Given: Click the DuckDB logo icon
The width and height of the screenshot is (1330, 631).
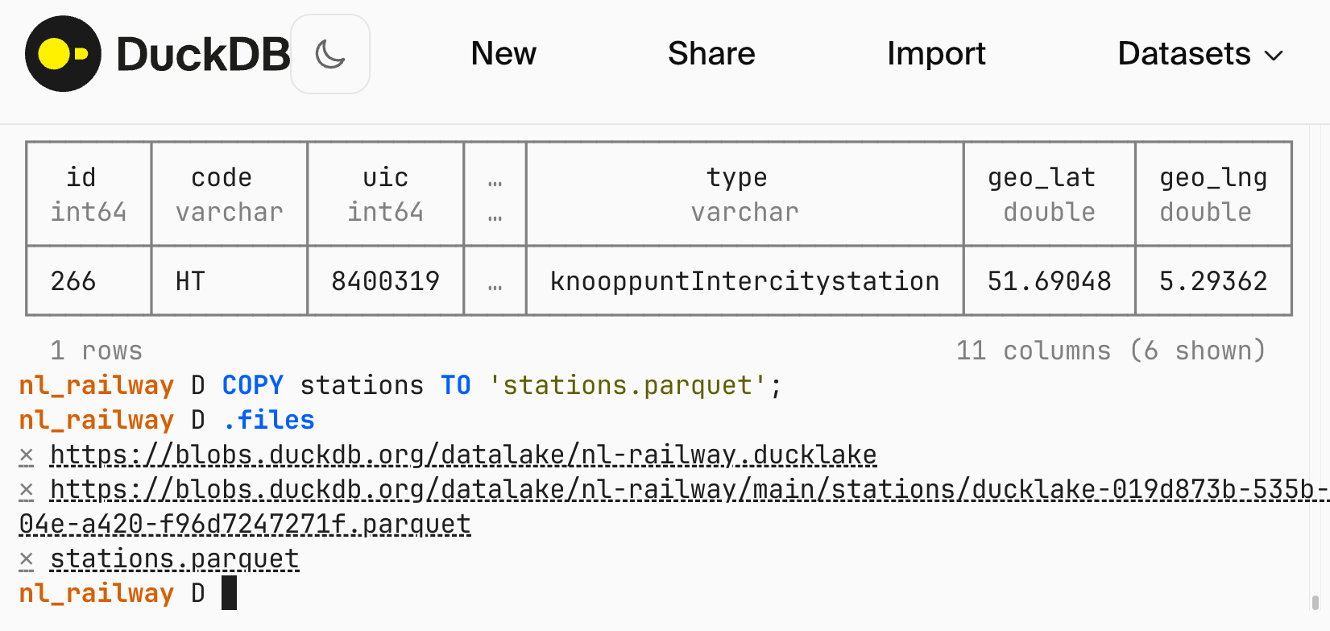Looking at the screenshot, I should pyautogui.click(x=63, y=54).
